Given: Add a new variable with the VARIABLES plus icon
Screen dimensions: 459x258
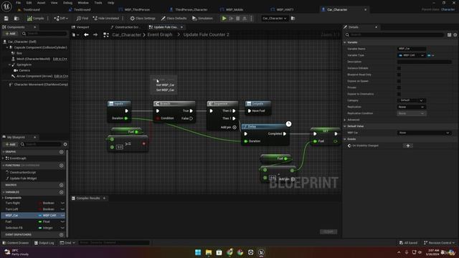Looking at the screenshot, I should click(x=61, y=193).
